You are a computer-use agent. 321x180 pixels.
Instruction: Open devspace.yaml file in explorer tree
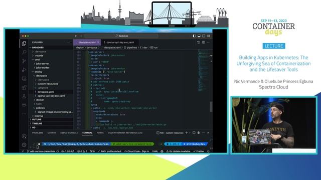(51, 92)
